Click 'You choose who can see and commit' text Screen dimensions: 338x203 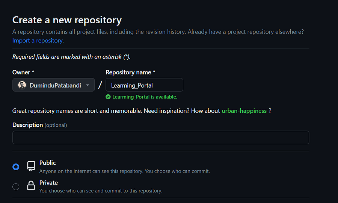pyautogui.click(x=101, y=191)
